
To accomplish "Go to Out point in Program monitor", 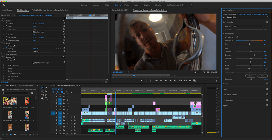I will click(x=175, y=80).
